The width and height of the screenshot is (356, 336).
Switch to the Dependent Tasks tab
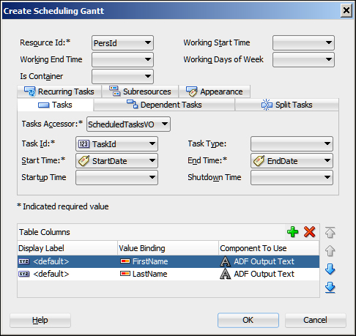pos(164,105)
